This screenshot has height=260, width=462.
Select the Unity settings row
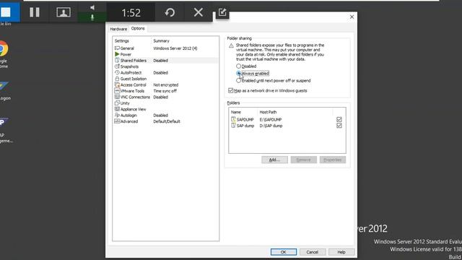click(x=165, y=103)
